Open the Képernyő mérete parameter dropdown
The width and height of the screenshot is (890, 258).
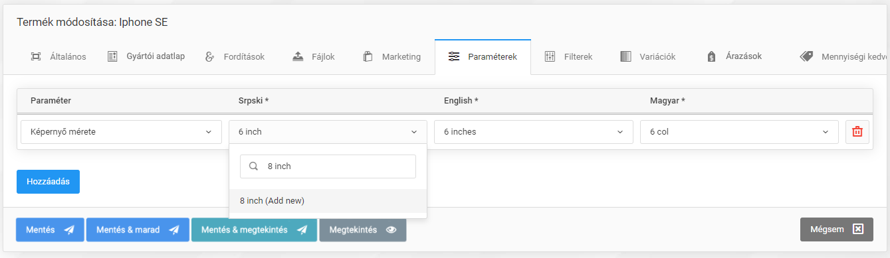tap(121, 132)
